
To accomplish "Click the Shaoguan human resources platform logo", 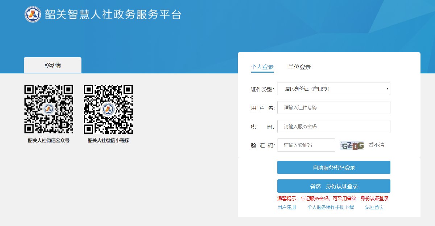I will [33, 14].
